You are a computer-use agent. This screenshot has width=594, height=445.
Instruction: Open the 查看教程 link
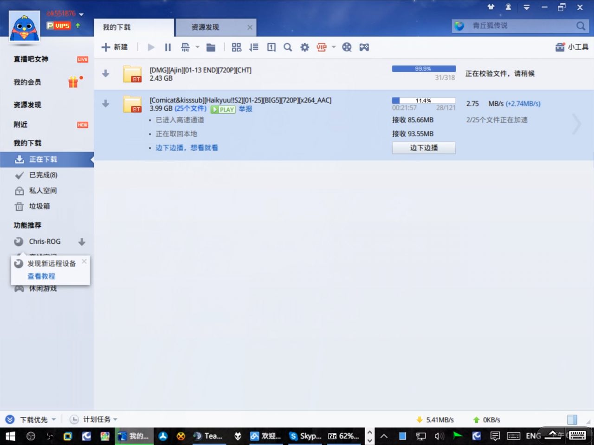[x=41, y=276]
